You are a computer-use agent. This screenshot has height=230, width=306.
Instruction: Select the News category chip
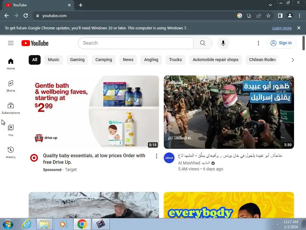point(128,60)
